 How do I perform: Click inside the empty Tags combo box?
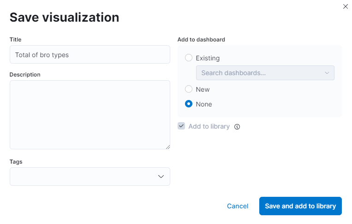tap(83, 177)
